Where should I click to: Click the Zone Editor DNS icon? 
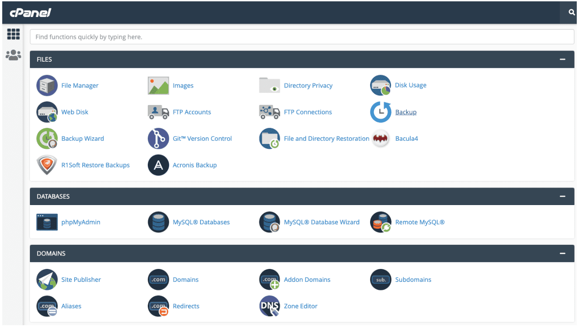tap(270, 306)
